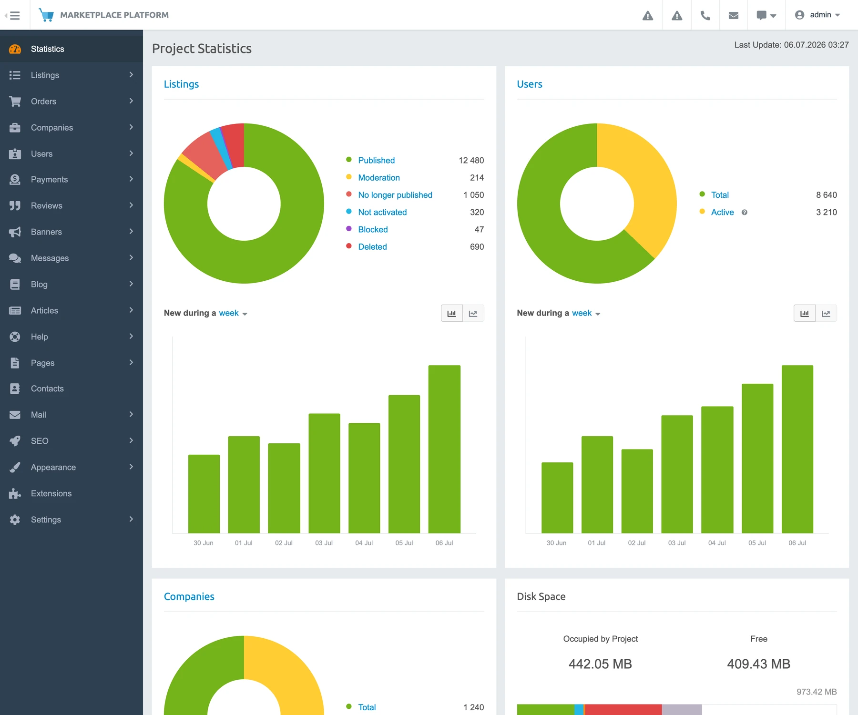Open the Extensions menu item
The width and height of the screenshot is (858, 715).
(71, 494)
